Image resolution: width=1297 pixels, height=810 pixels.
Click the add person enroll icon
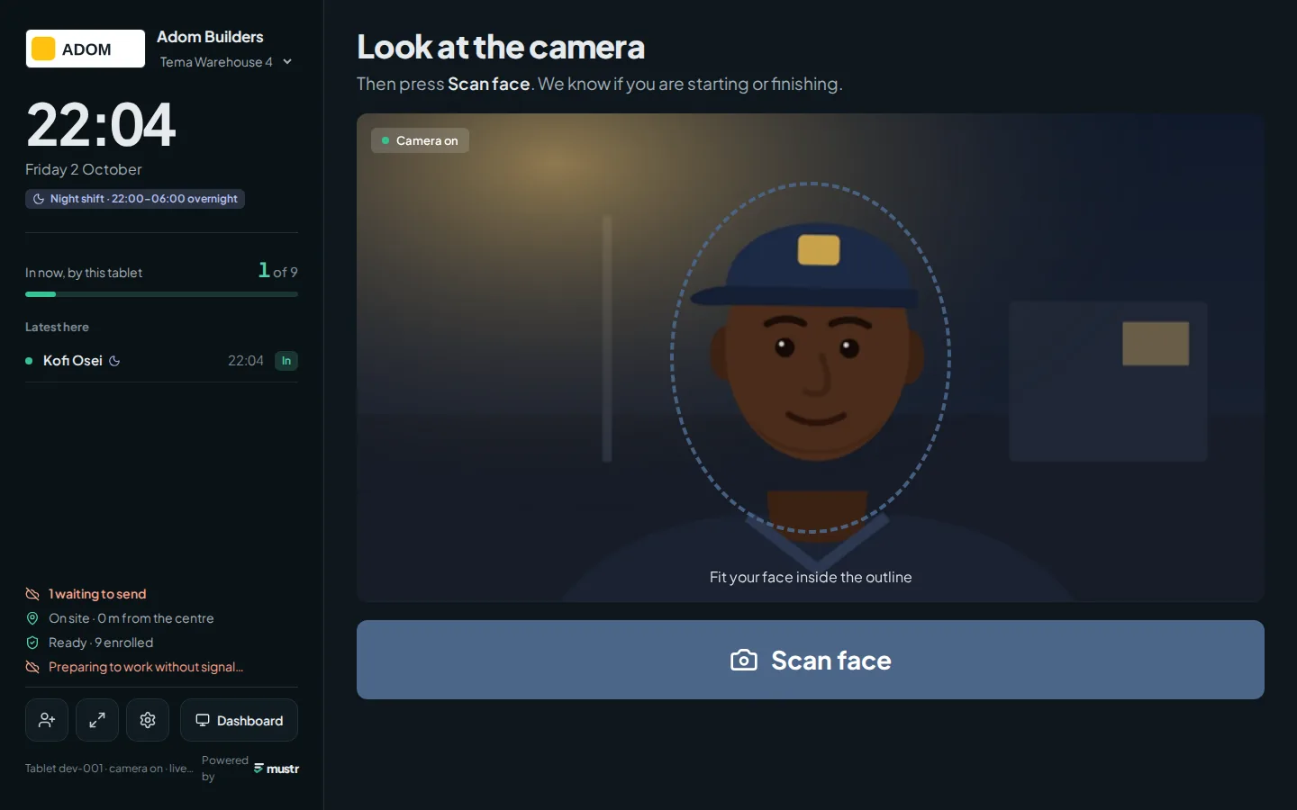(x=47, y=720)
